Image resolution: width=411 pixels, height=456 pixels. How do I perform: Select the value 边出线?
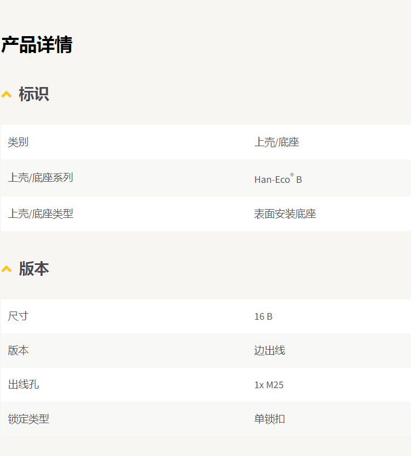point(270,350)
